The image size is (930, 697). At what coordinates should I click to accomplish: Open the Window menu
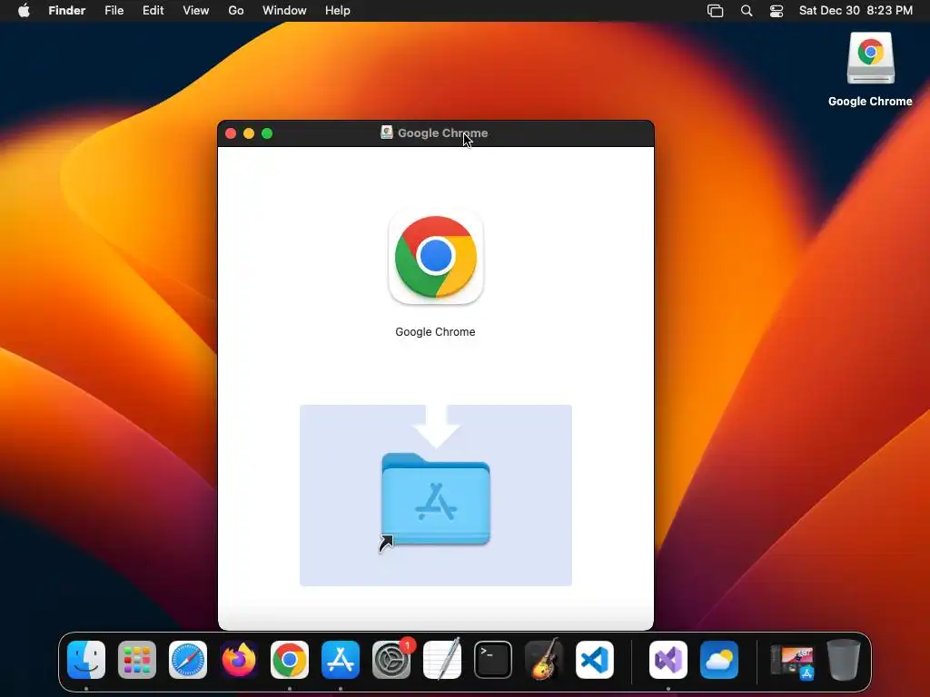(284, 11)
